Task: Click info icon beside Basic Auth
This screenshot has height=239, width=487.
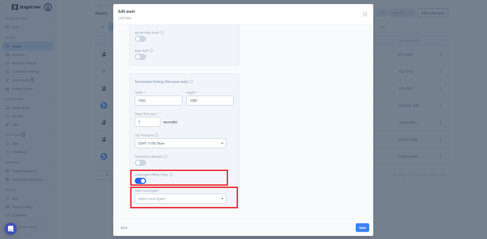Action: [x=151, y=51]
